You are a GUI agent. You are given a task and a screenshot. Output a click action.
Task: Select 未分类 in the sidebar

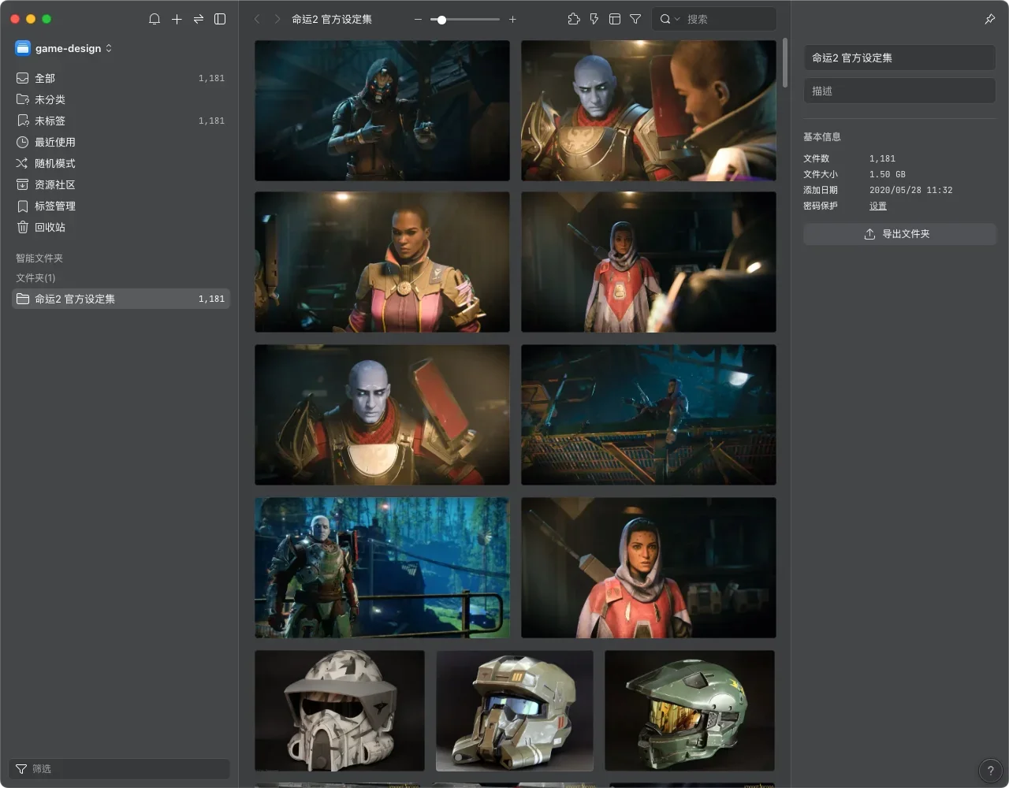[121, 99]
